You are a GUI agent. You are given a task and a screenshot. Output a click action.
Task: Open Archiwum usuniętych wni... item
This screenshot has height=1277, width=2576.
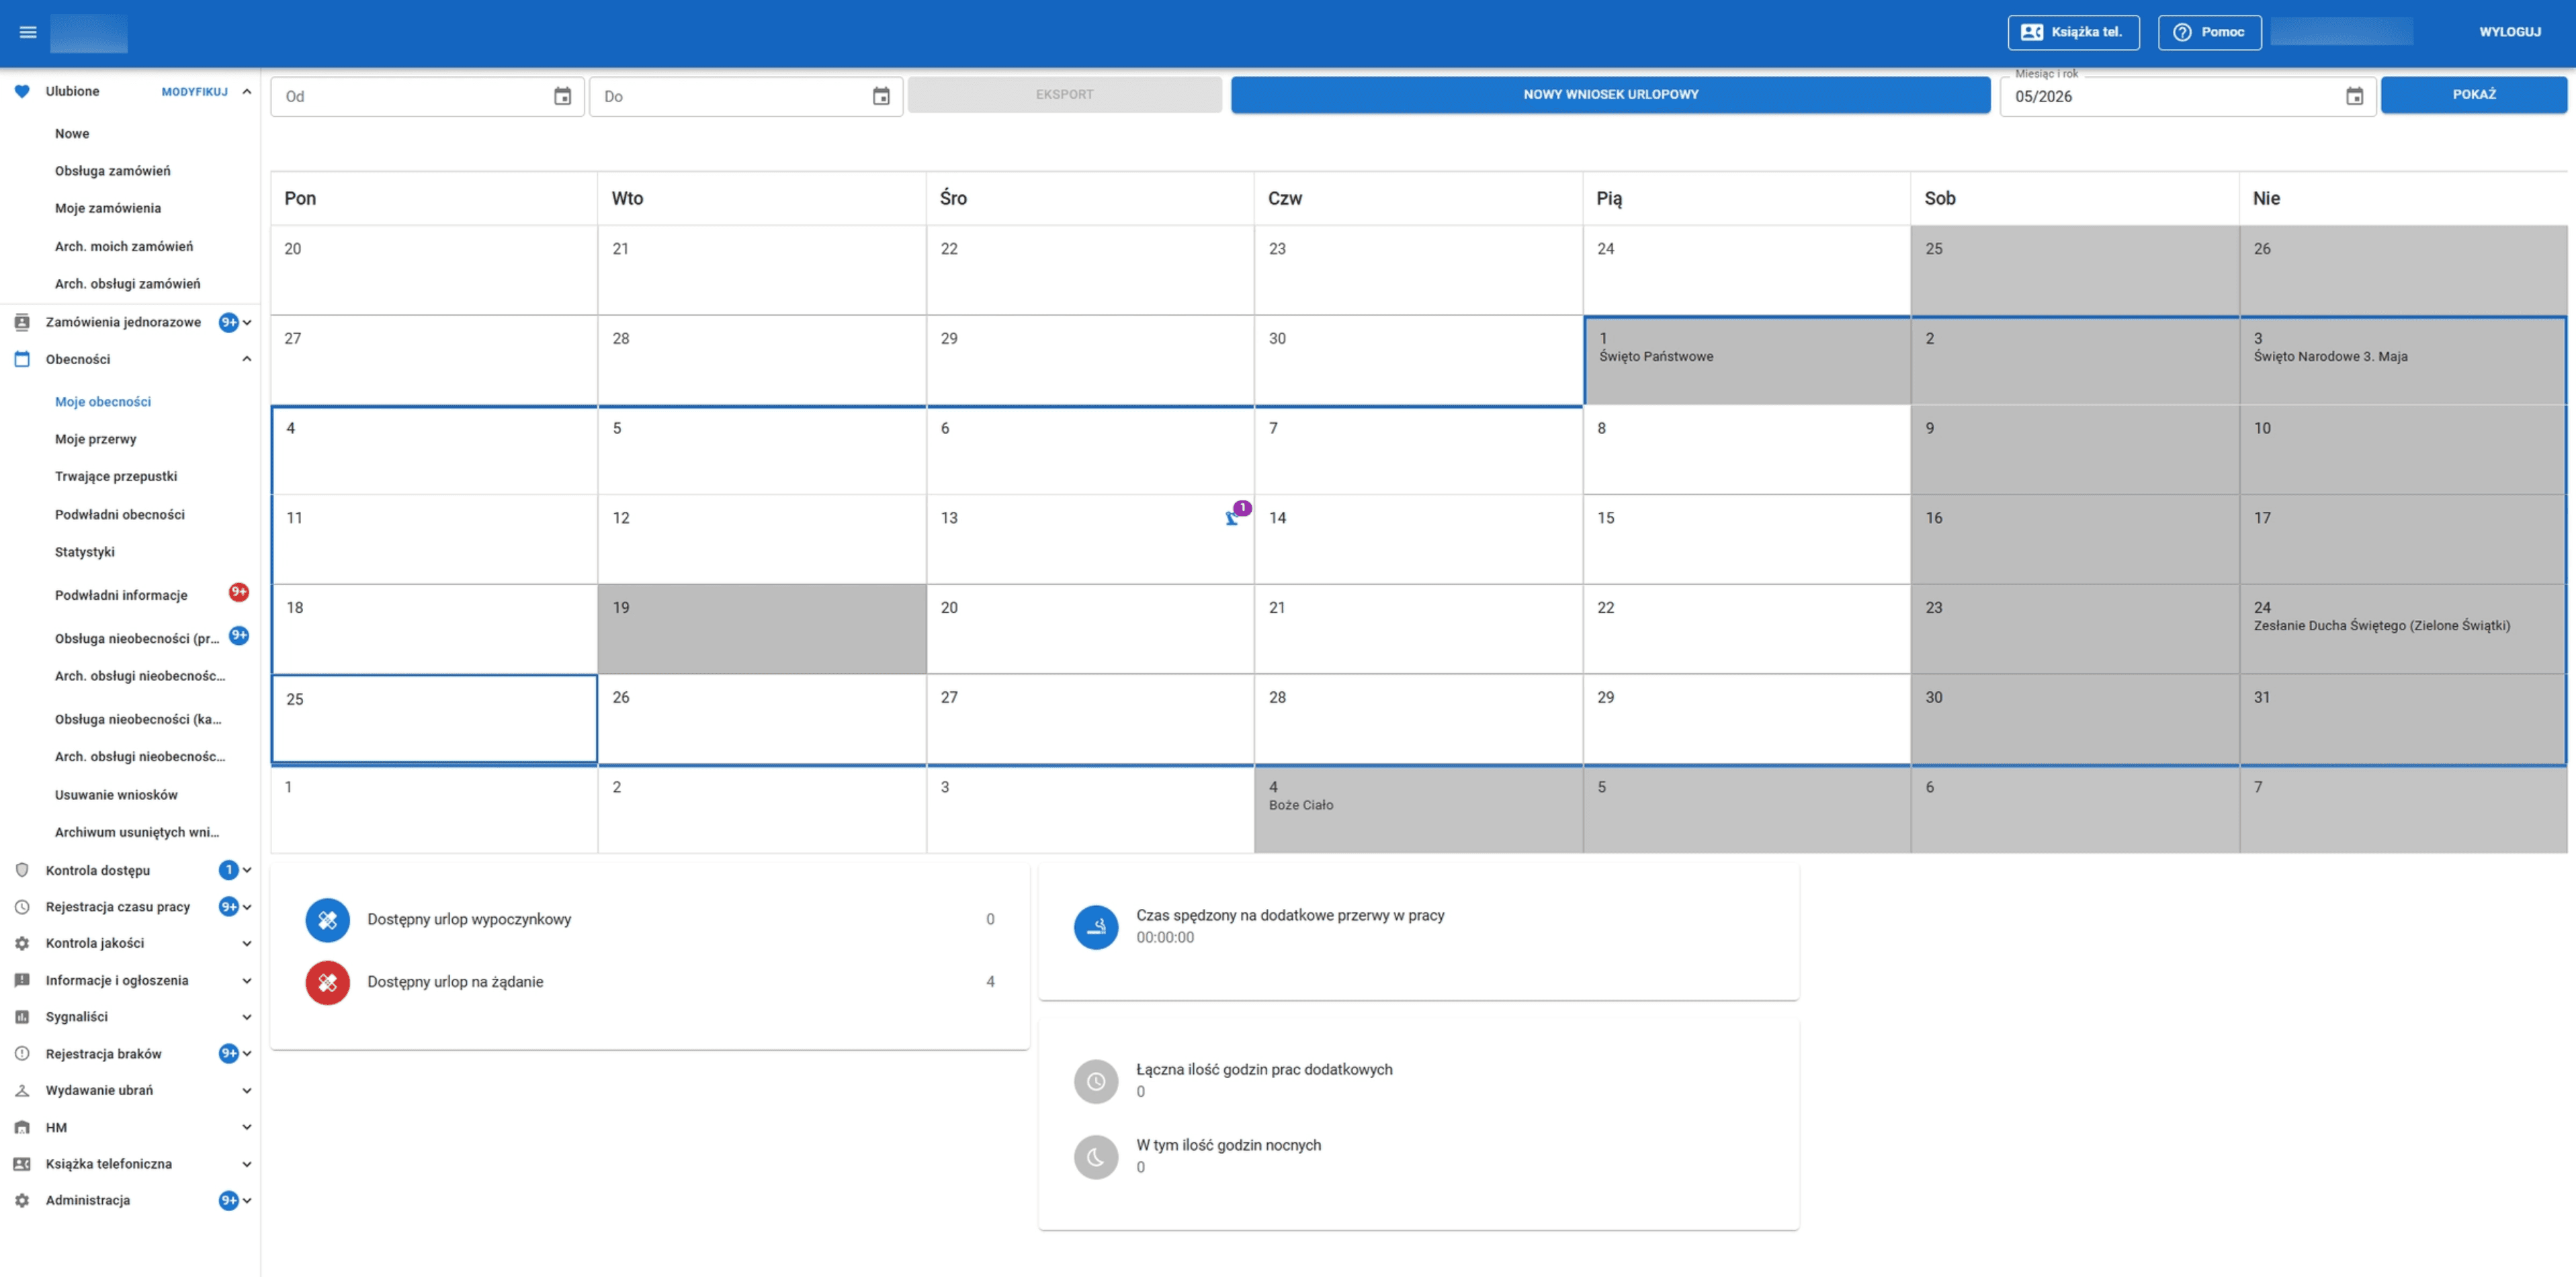137,832
